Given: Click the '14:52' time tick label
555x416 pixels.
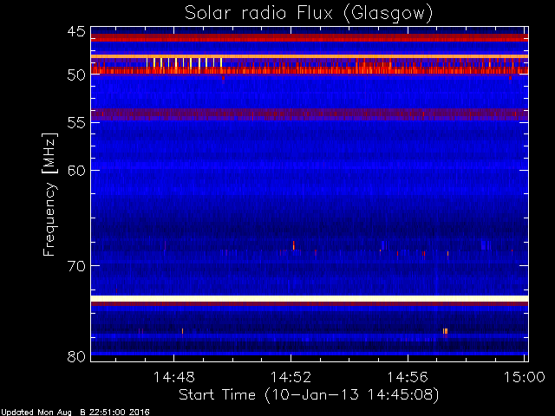Looking at the screenshot, I should [291, 377].
